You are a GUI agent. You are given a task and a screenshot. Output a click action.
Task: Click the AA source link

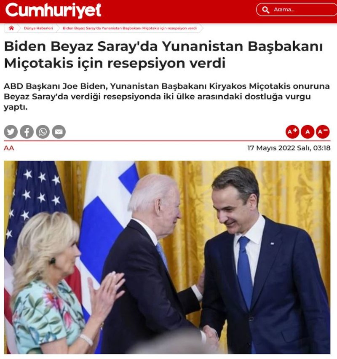coord(9,148)
